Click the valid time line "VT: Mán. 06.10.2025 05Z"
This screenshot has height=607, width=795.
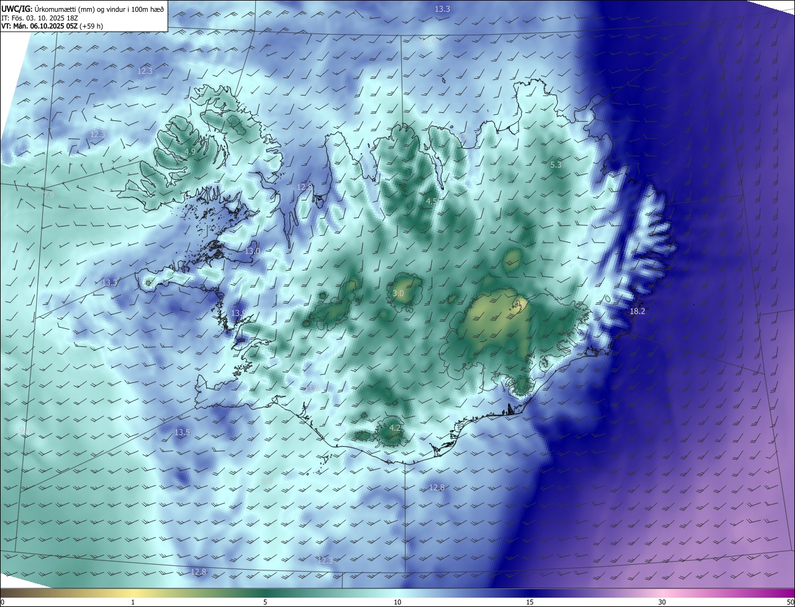tap(39, 27)
